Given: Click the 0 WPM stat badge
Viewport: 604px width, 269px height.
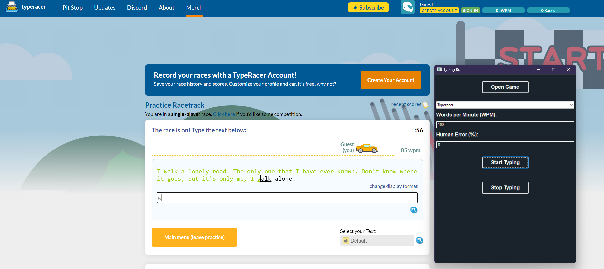Looking at the screenshot, I should point(503,10).
